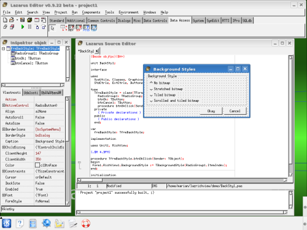Click the BorderStyle value bsDialog
The height and width of the screenshot is (230, 307).
pos(42,136)
